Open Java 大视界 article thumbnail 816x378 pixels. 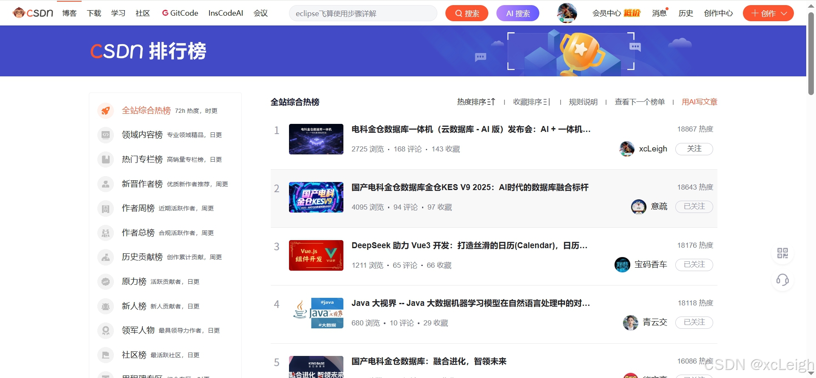316,313
